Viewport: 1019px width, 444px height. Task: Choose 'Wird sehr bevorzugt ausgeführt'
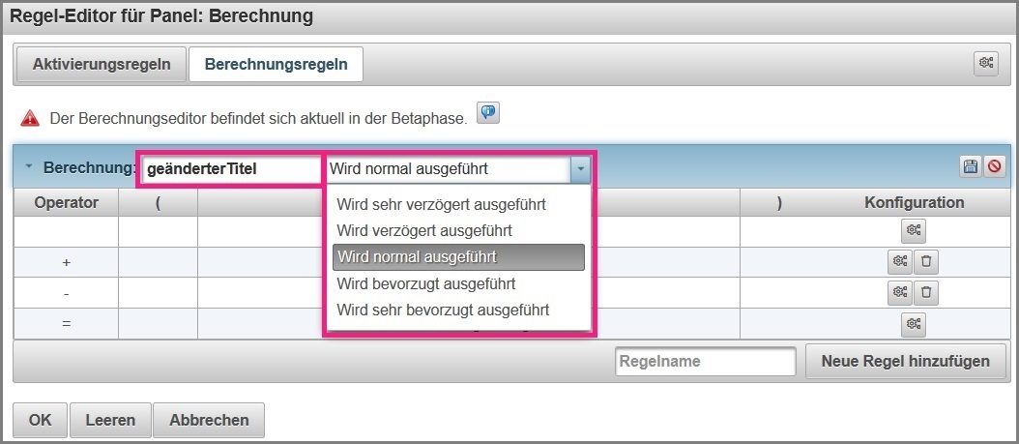tap(443, 310)
